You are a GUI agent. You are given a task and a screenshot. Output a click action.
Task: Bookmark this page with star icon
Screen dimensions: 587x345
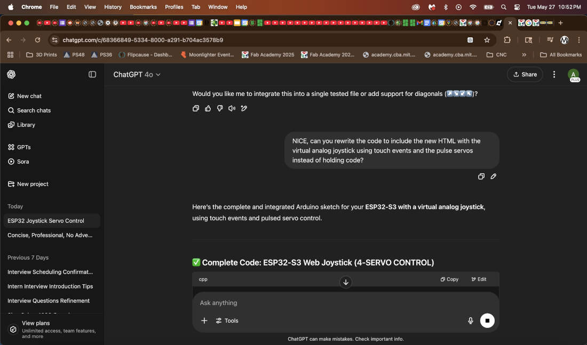[487, 40]
